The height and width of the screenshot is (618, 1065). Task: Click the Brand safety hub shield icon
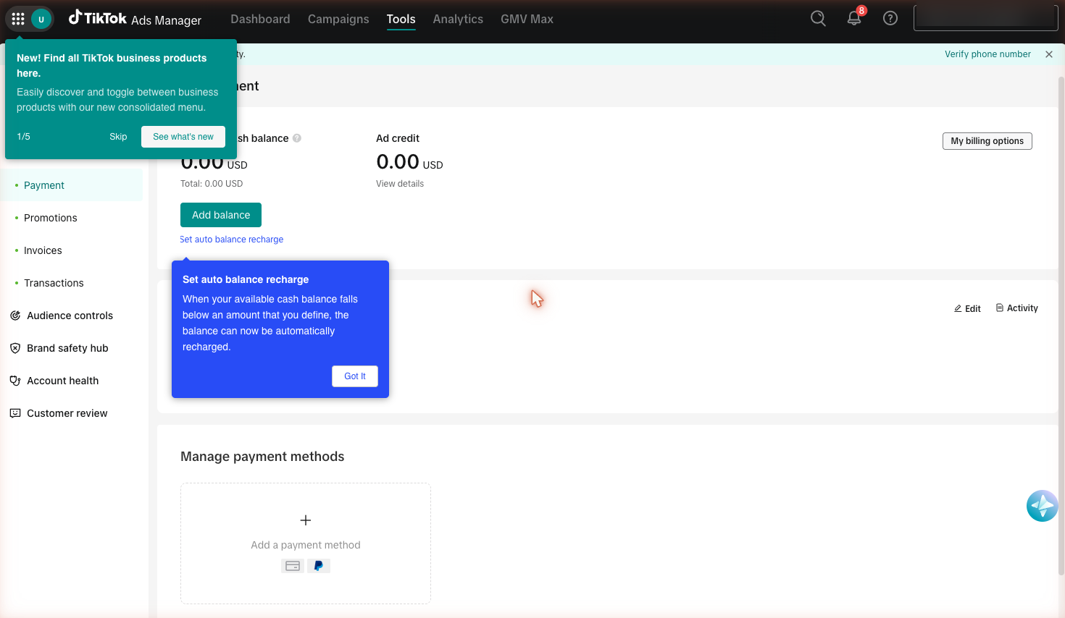pyautogui.click(x=15, y=348)
